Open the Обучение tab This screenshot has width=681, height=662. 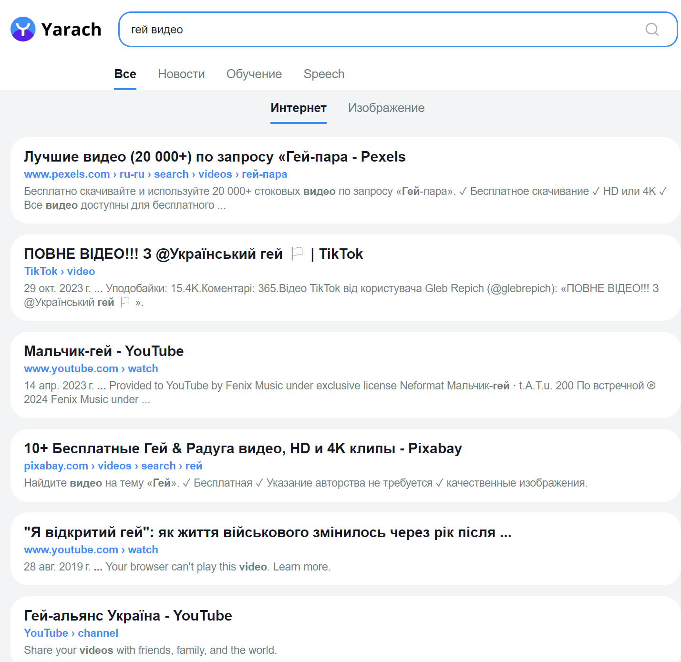(254, 74)
